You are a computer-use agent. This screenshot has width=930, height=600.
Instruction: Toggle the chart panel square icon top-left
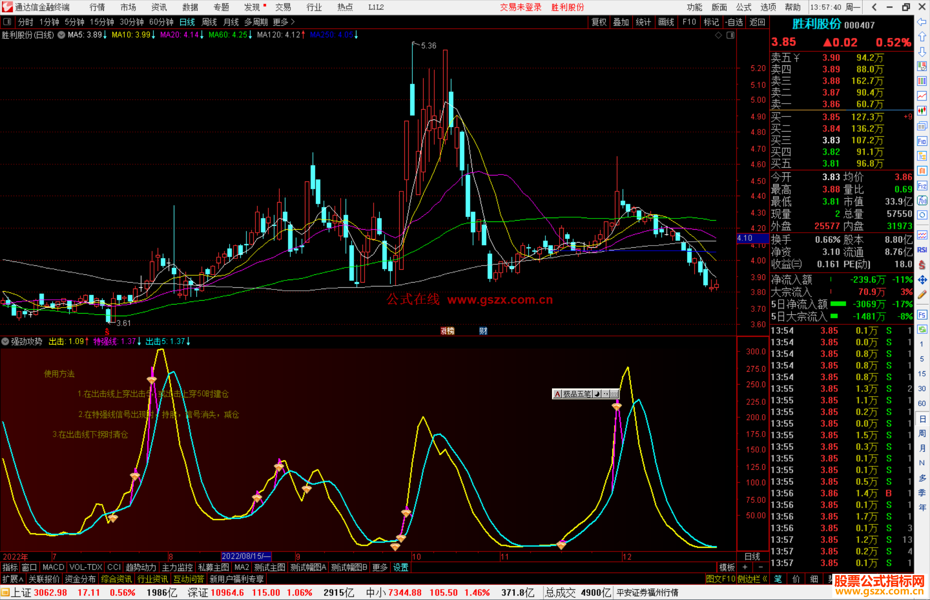click(x=7, y=22)
